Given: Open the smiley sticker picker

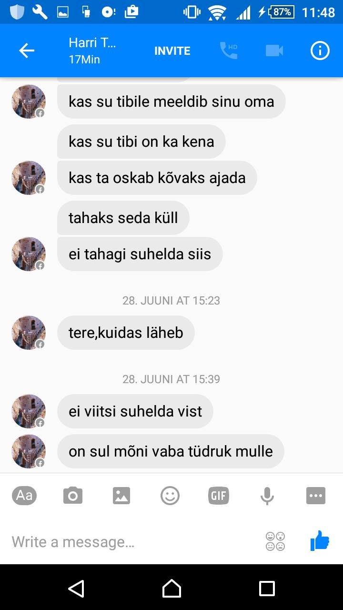Looking at the screenshot, I should coord(170,496).
